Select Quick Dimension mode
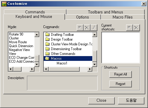 [21, 46]
